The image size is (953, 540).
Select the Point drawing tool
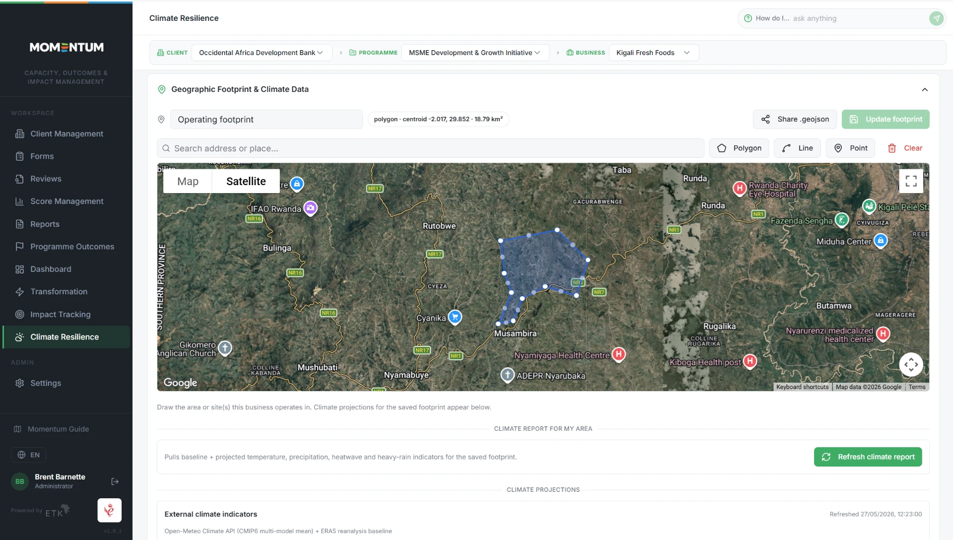point(851,148)
